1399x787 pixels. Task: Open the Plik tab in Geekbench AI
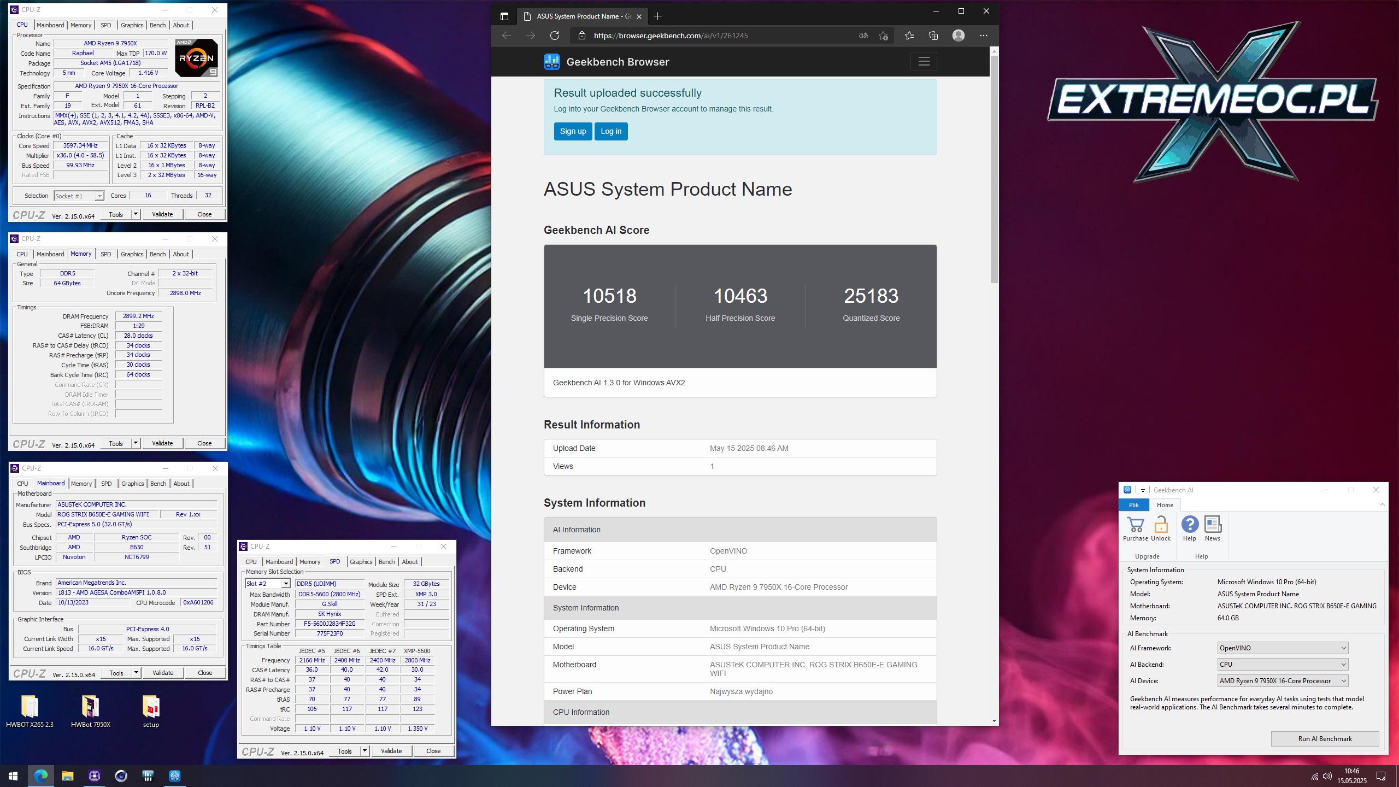pyautogui.click(x=1134, y=505)
